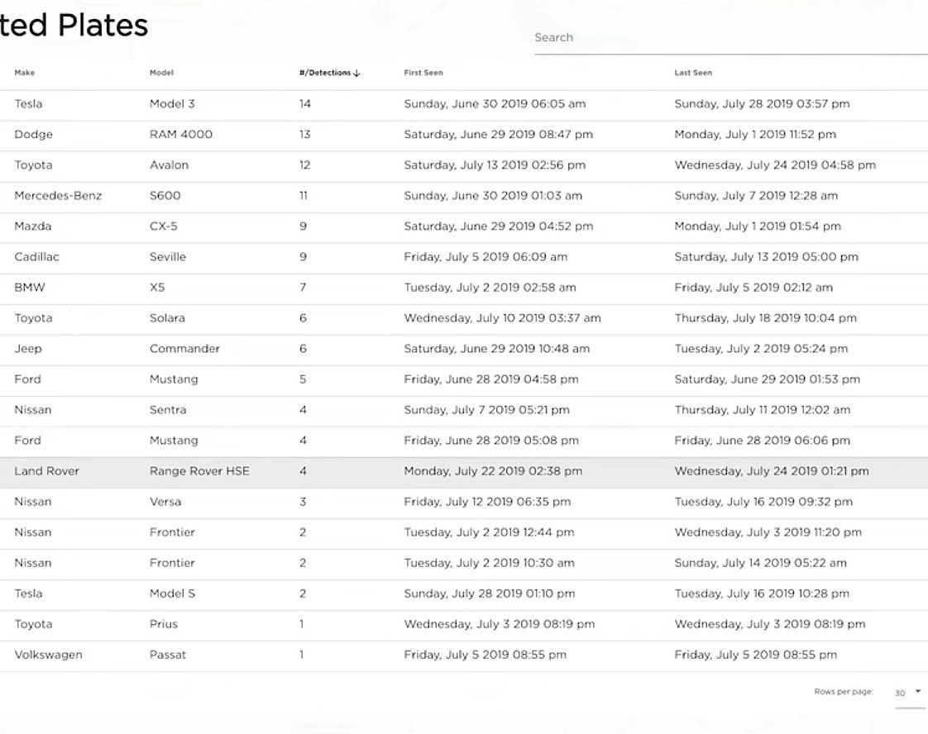Click the Versa model cell
Viewport: 928px width, 734px height.
click(x=165, y=502)
